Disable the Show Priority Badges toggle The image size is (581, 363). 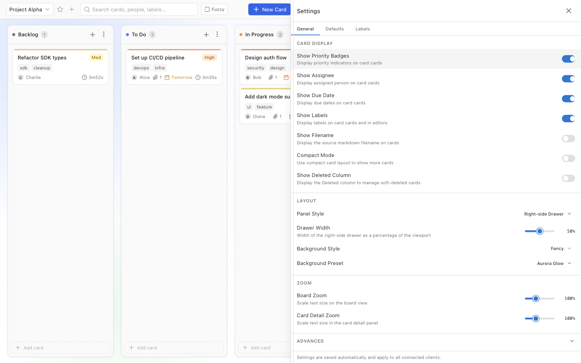(568, 59)
